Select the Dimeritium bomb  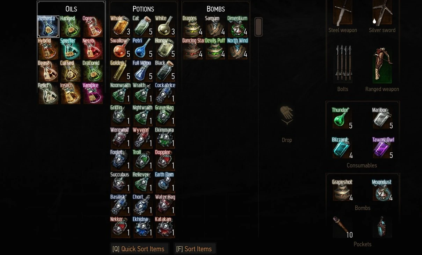tap(238, 27)
